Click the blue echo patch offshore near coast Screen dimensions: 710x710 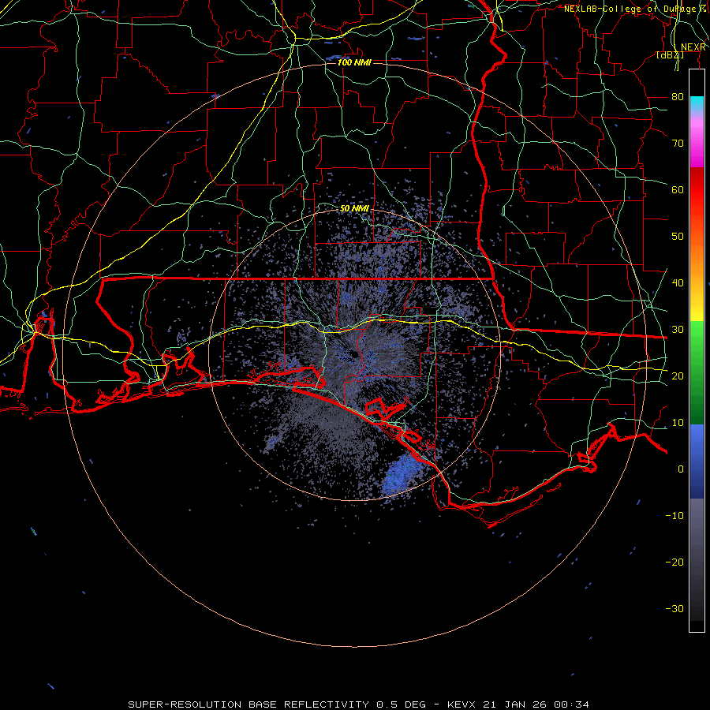tap(402, 473)
